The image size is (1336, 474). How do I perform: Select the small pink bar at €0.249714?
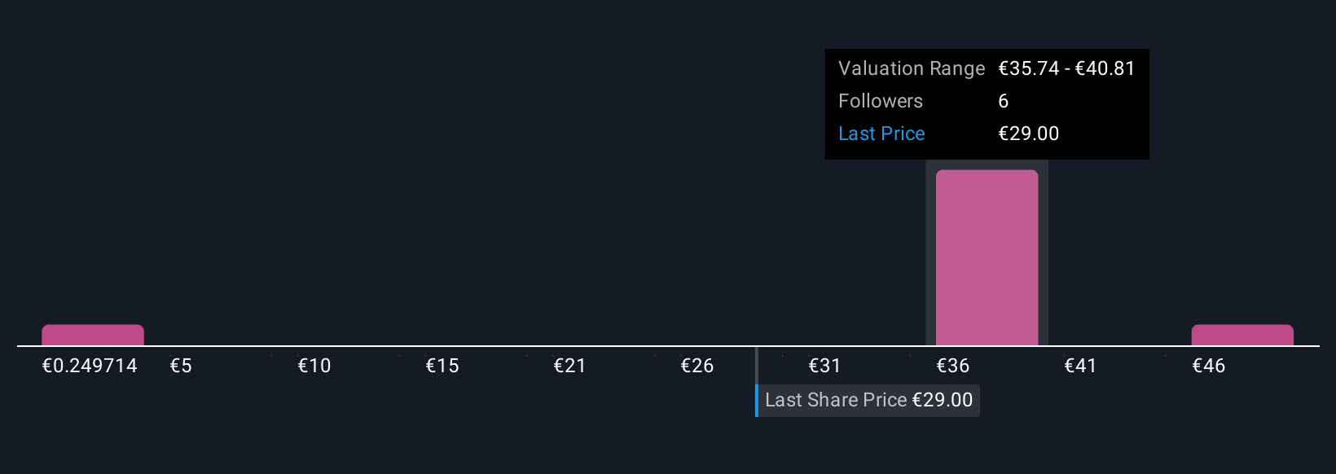pos(93,335)
